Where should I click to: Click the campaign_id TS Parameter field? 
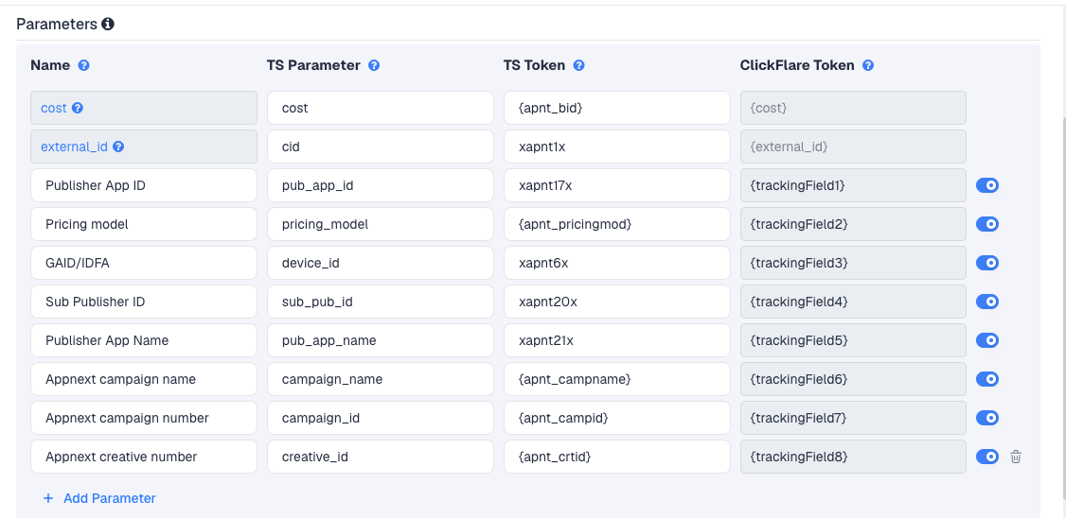pyautogui.click(x=380, y=418)
